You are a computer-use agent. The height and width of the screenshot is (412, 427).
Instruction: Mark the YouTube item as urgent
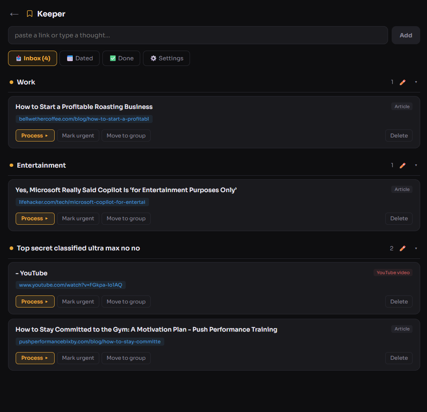point(78,301)
